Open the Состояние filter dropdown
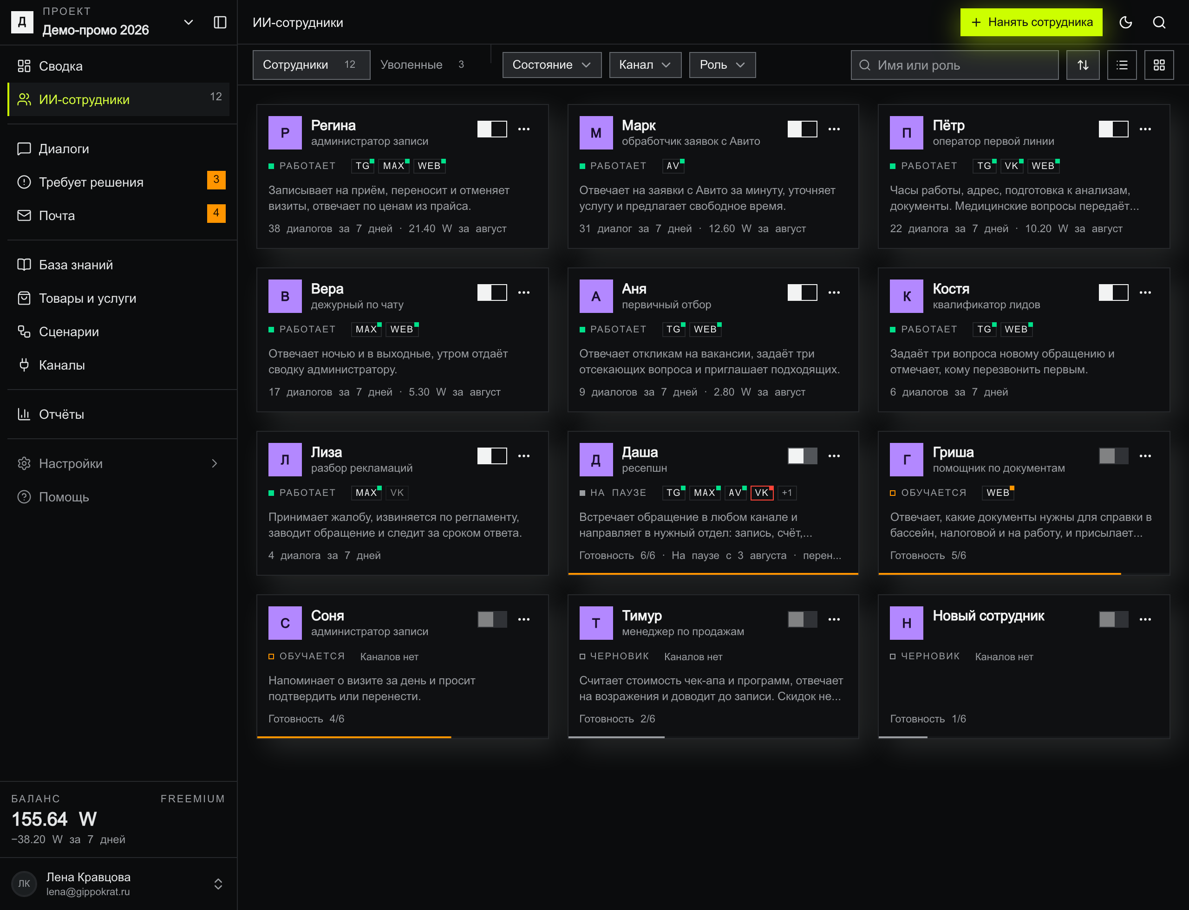Screen dimensions: 1189x910 (552, 65)
